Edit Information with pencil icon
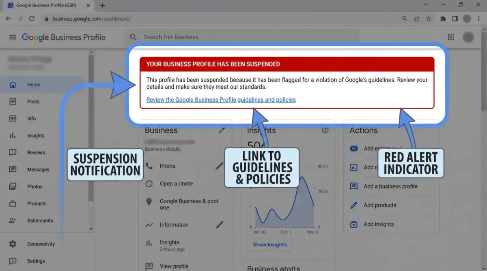 pyautogui.click(x=220, y=224)
